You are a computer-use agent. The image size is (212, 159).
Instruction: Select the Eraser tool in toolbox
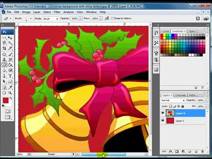[x=4, y=65]
